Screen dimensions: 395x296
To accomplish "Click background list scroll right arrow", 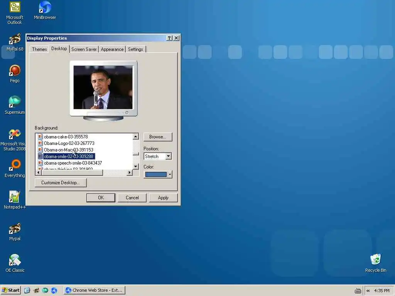I will (130, 172).
